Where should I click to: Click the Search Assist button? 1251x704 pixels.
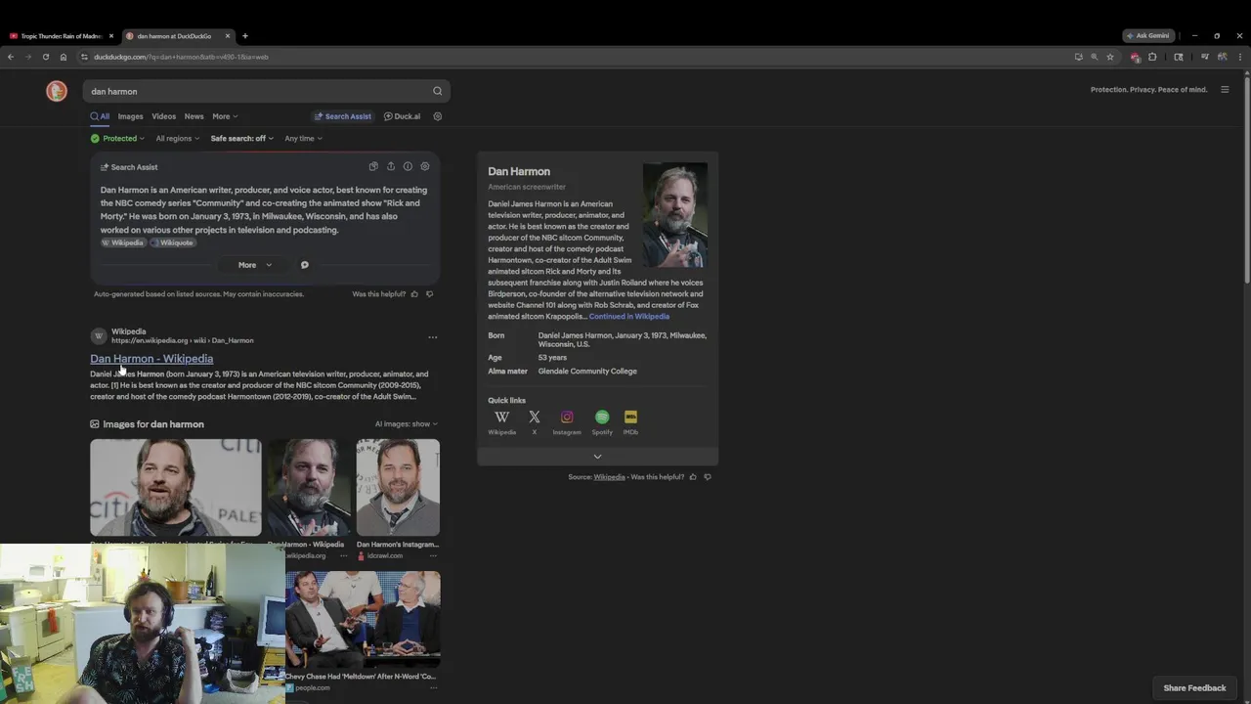pyautogui.click(x=343, y=116)
